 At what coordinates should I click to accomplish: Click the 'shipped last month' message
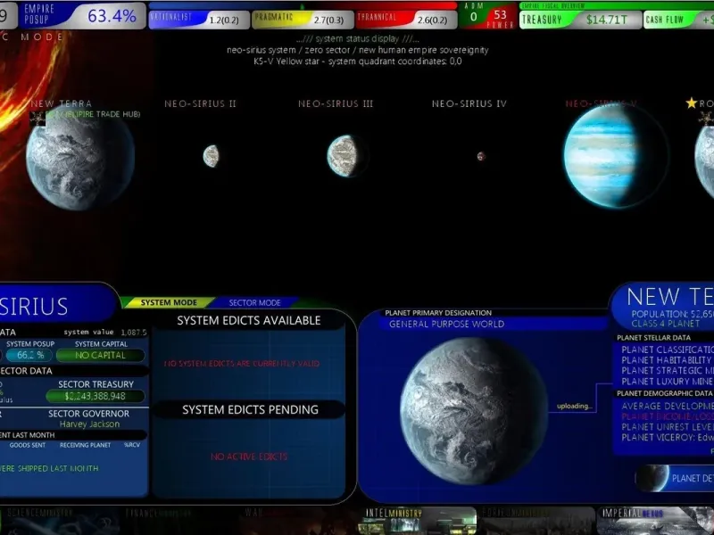49,468
